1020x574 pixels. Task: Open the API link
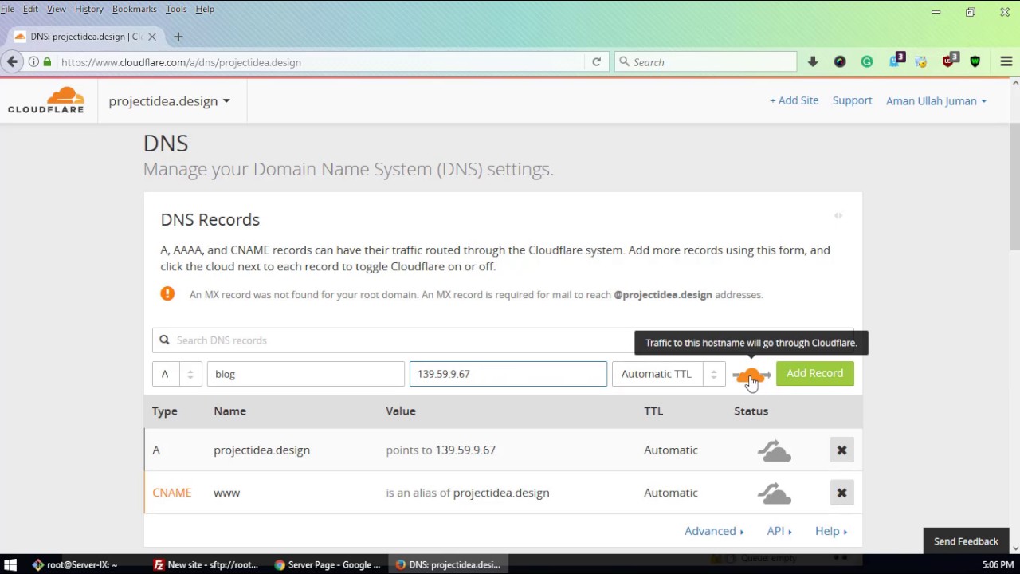pos(779,531)
